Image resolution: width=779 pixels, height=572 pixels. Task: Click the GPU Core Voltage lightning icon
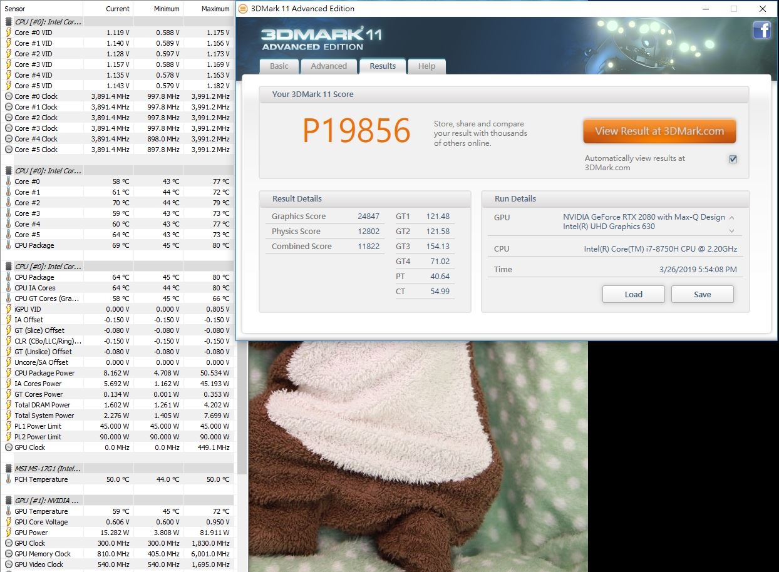(x=9, y=522)
